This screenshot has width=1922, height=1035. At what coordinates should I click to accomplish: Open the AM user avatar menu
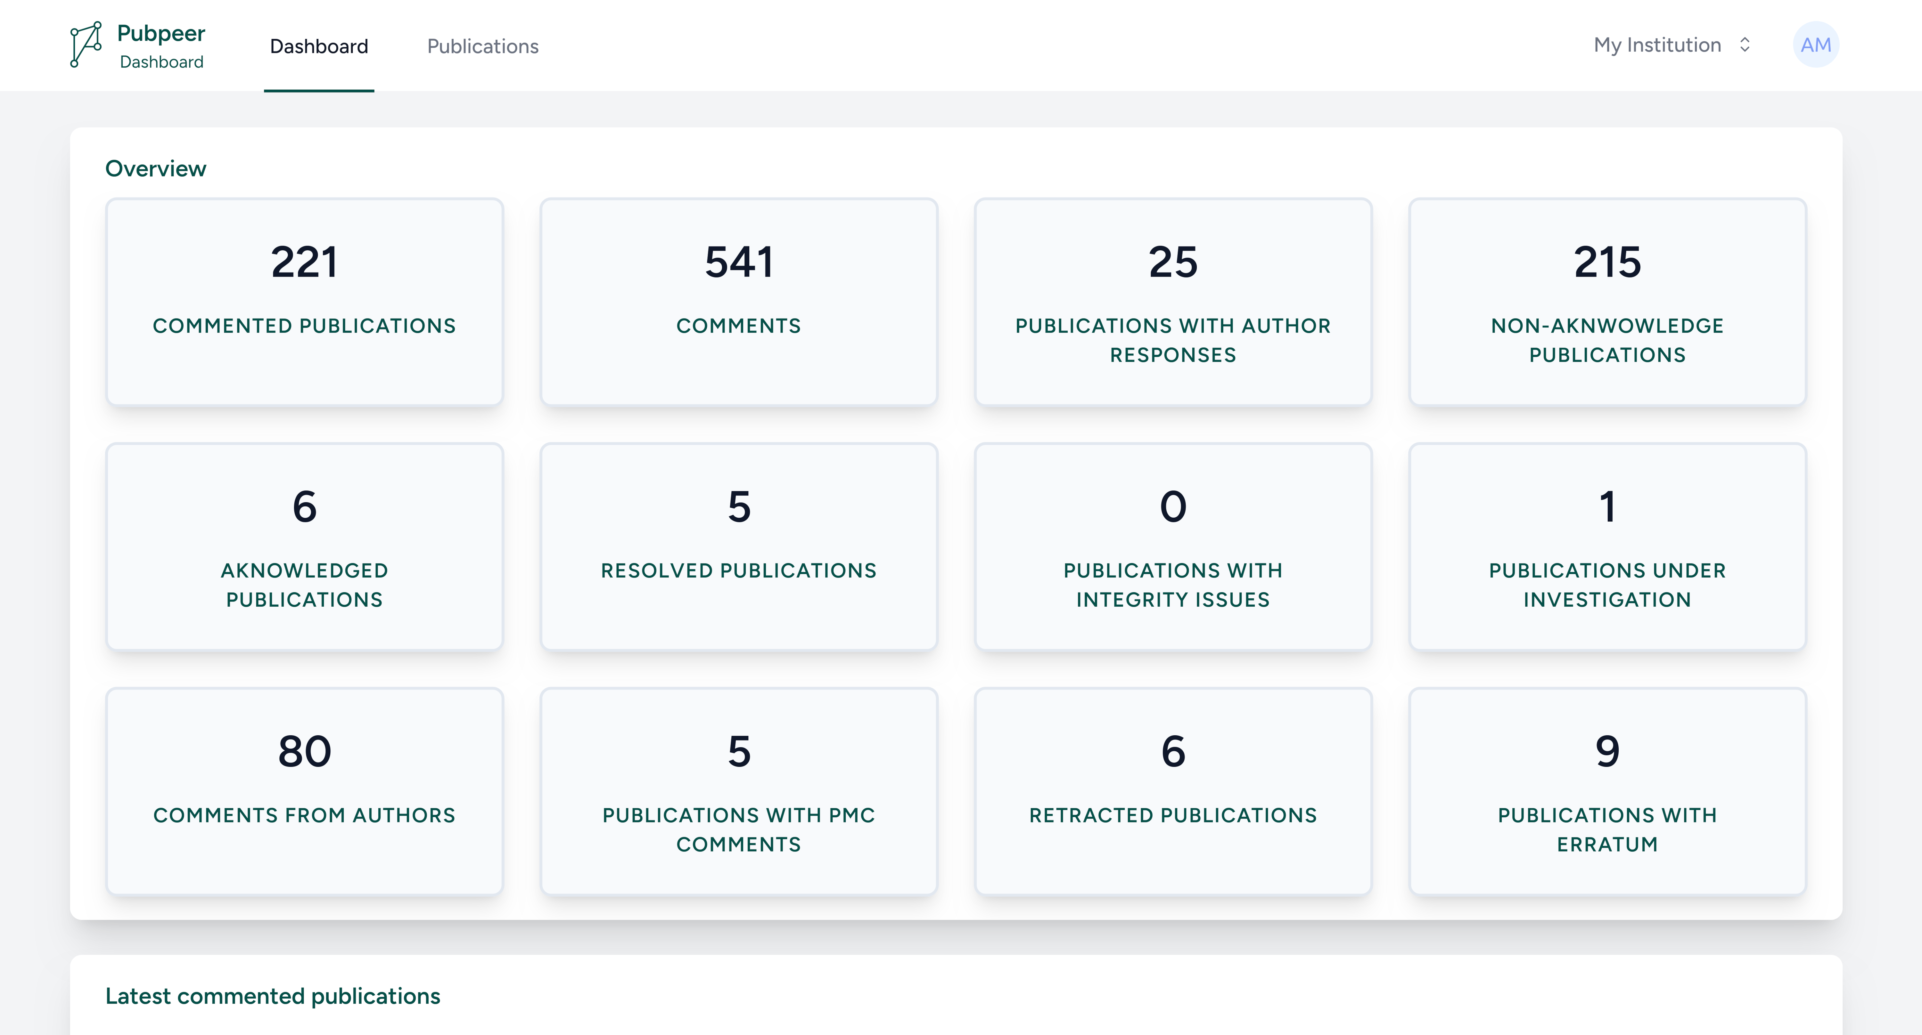click(x=1816, y=45)
